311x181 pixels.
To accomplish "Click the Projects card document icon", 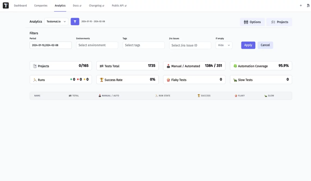I will coord(35,66).
